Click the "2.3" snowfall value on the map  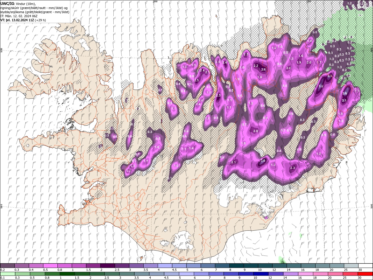click(293, 168)
